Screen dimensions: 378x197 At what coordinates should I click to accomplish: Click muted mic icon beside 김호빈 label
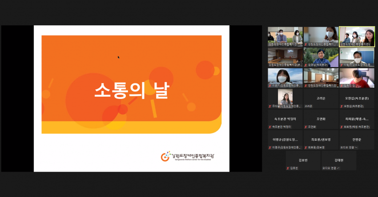click(x=288, y=168)
